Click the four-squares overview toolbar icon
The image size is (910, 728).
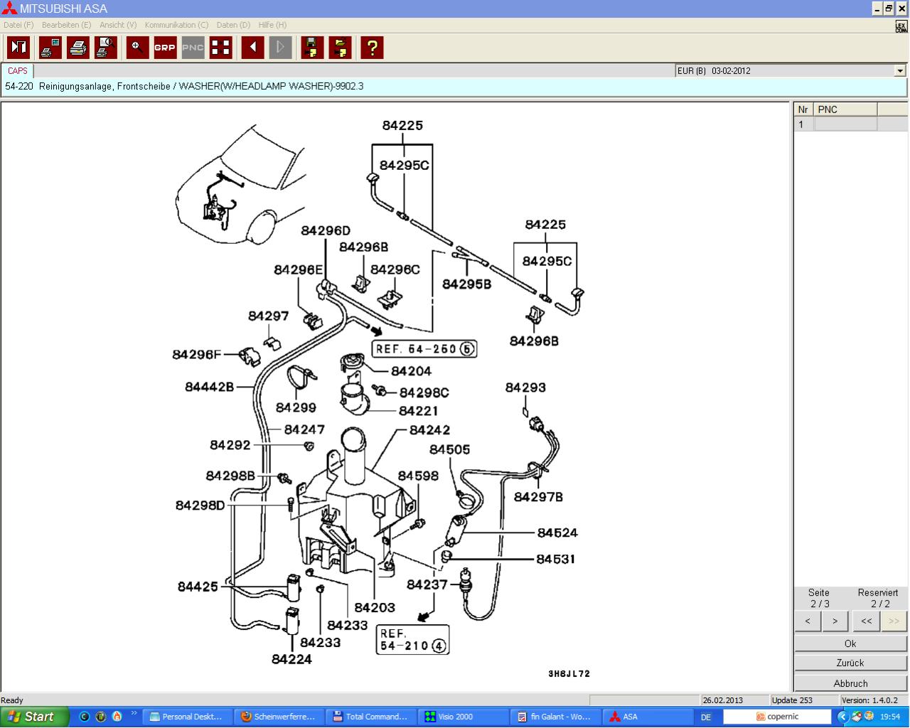pyautogui.click(x=220, y=48)
